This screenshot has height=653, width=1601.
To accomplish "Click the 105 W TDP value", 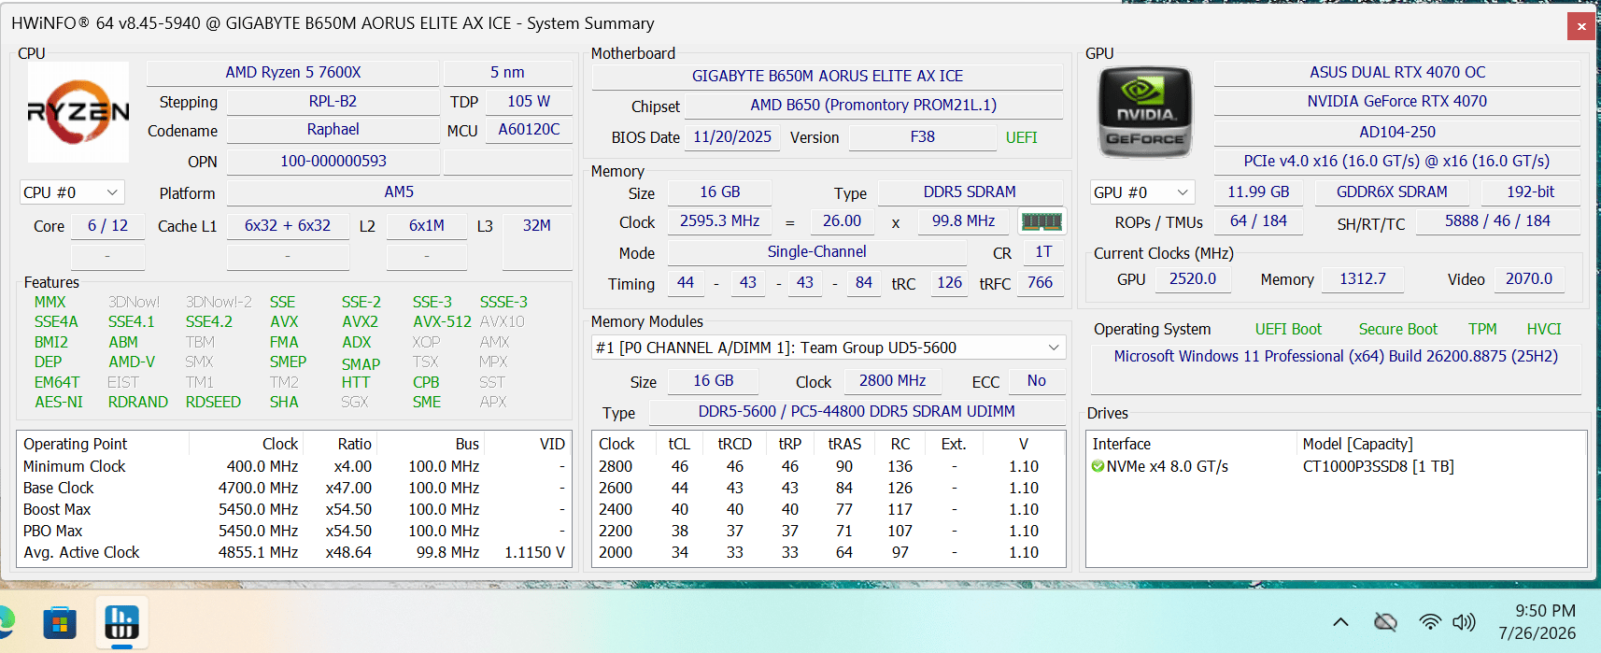I will (x=529, y=101).
